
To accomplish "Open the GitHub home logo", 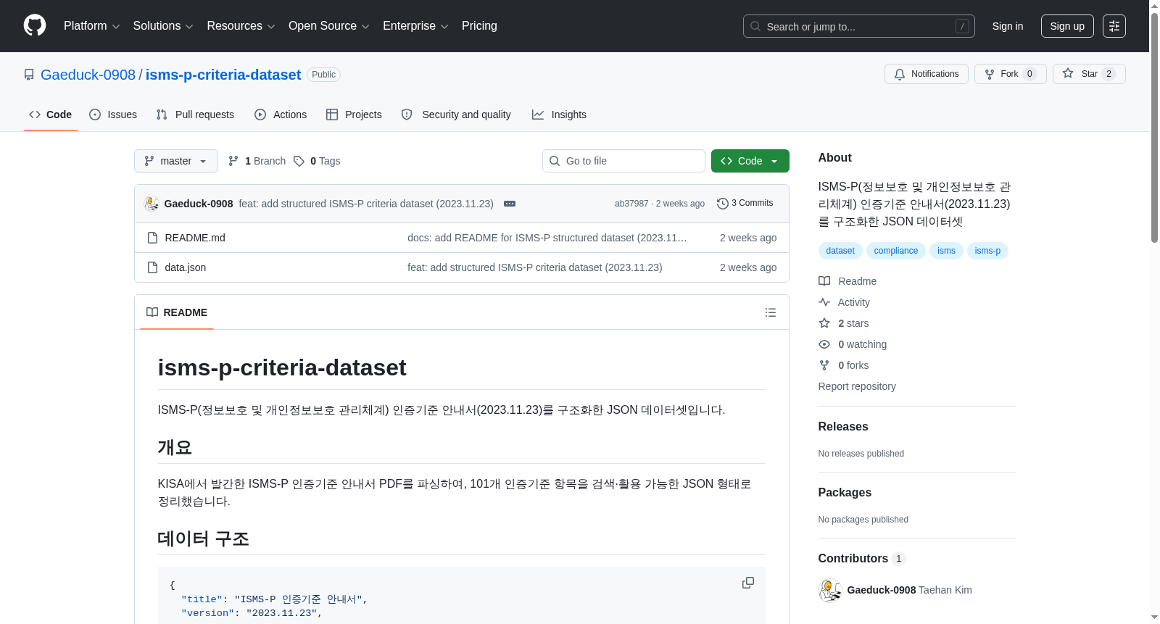I will (x=35, y=25).
